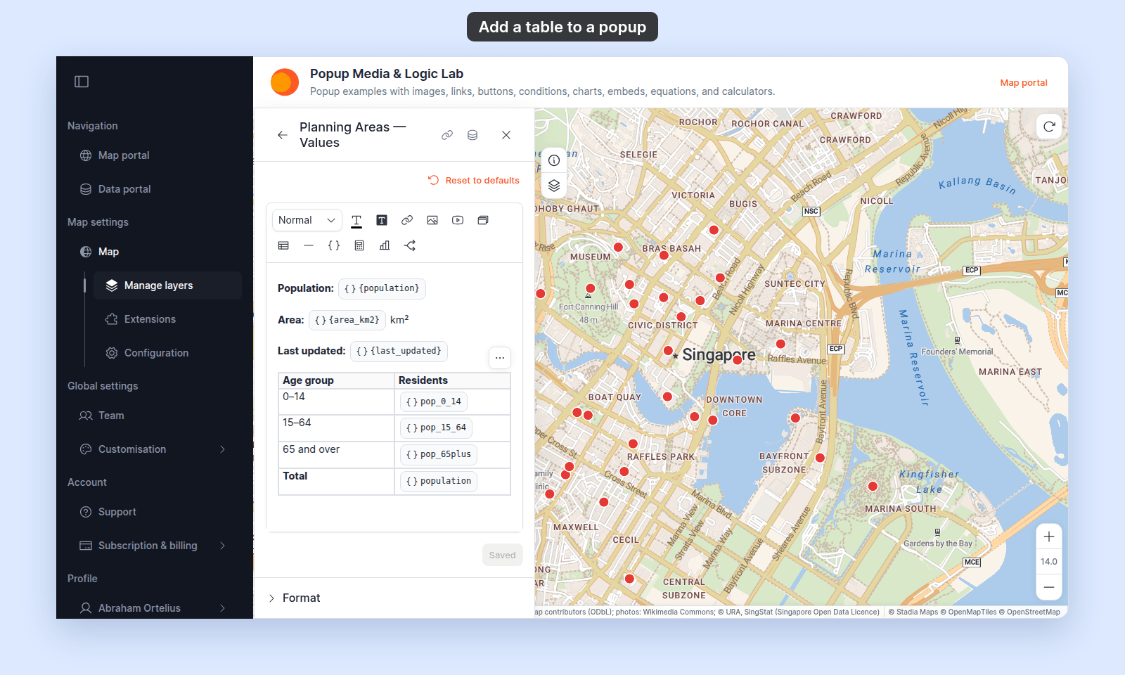Insert a chart with the bar chart icon
Screen dimensions: 1125x675
[x=385, y=245]
